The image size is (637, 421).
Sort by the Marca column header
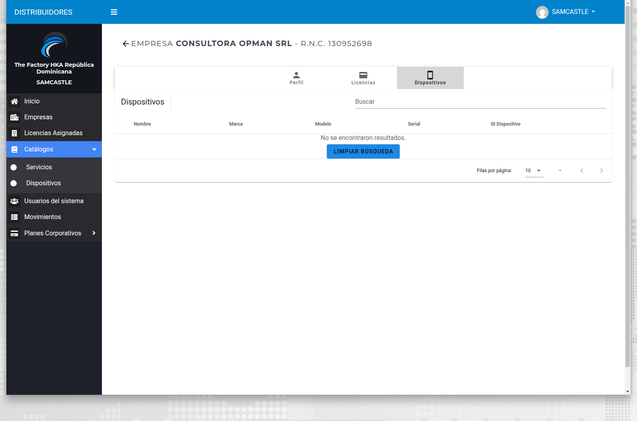click(x=236, y=124)
